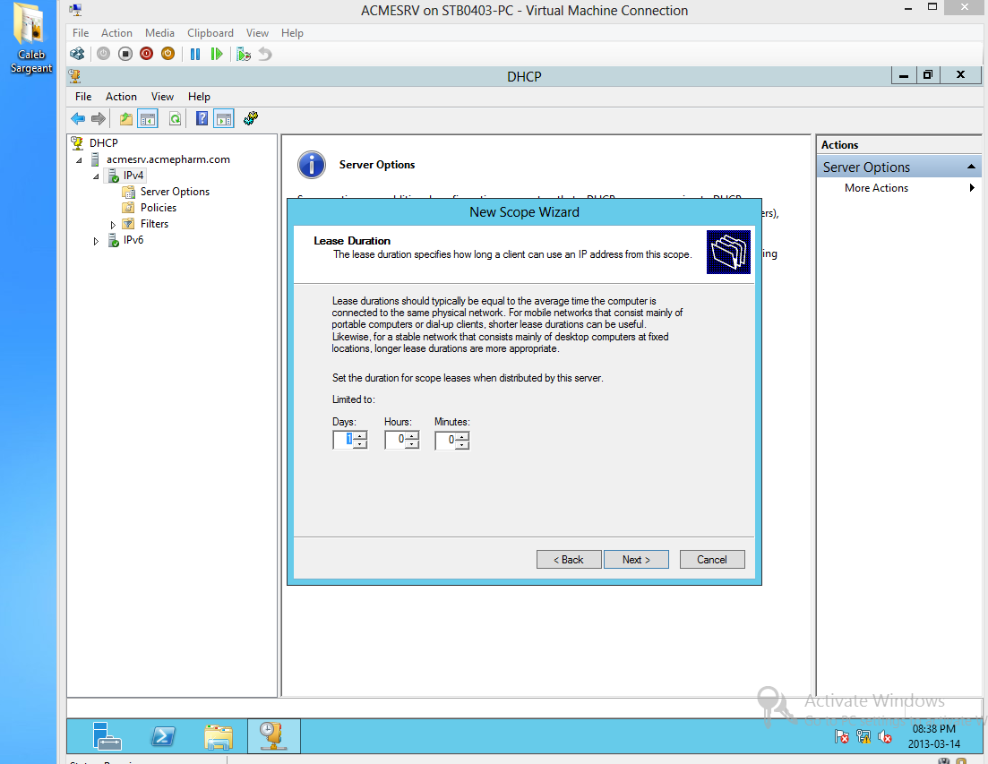Click Next in New Scope Wizard
This screenshot has height=764, width=988.
tap(636, 559)
